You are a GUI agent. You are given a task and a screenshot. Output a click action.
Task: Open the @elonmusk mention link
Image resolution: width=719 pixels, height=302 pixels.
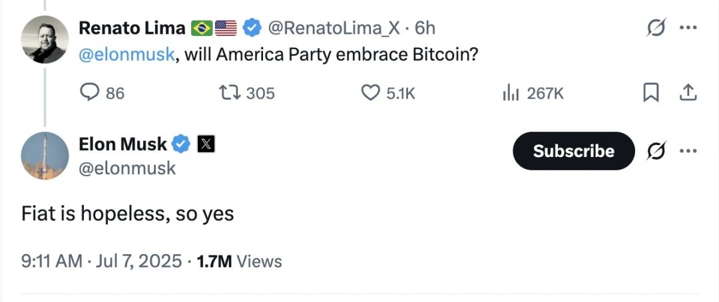point(127,55)
